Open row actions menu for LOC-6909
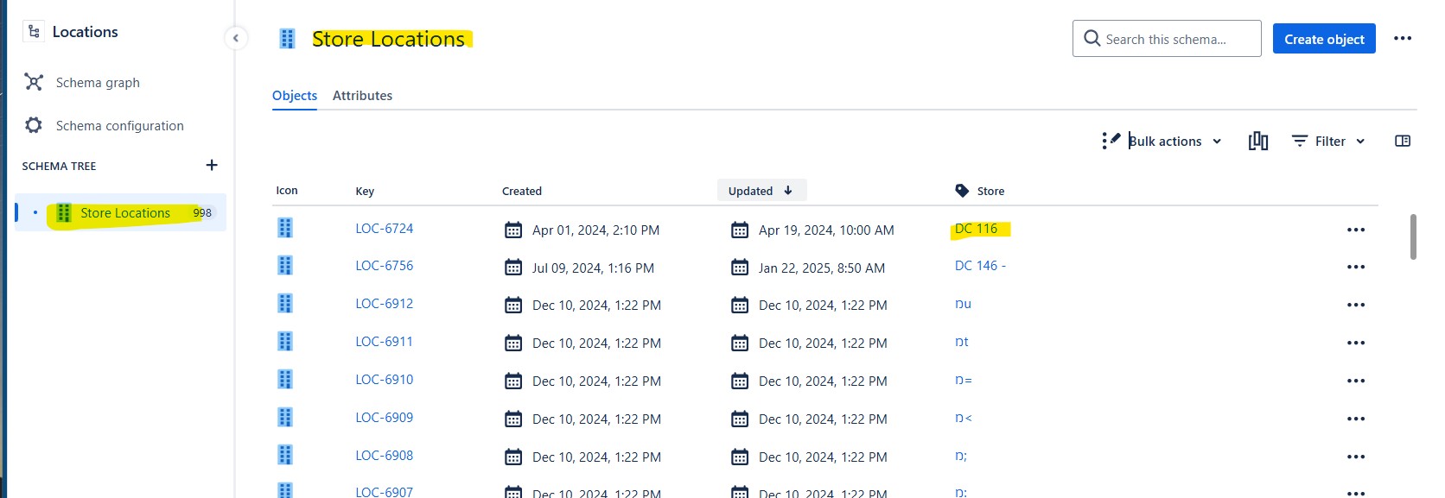 1356,419
